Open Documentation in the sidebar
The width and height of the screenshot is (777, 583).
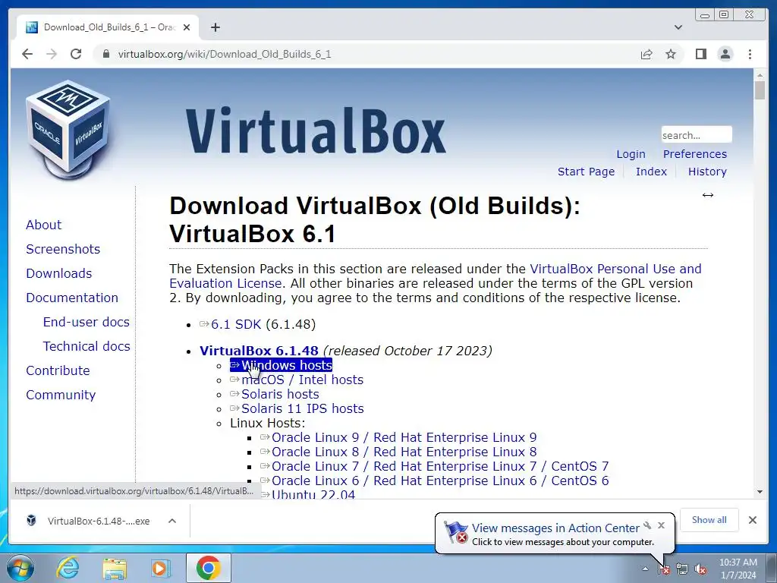point(72,298)
